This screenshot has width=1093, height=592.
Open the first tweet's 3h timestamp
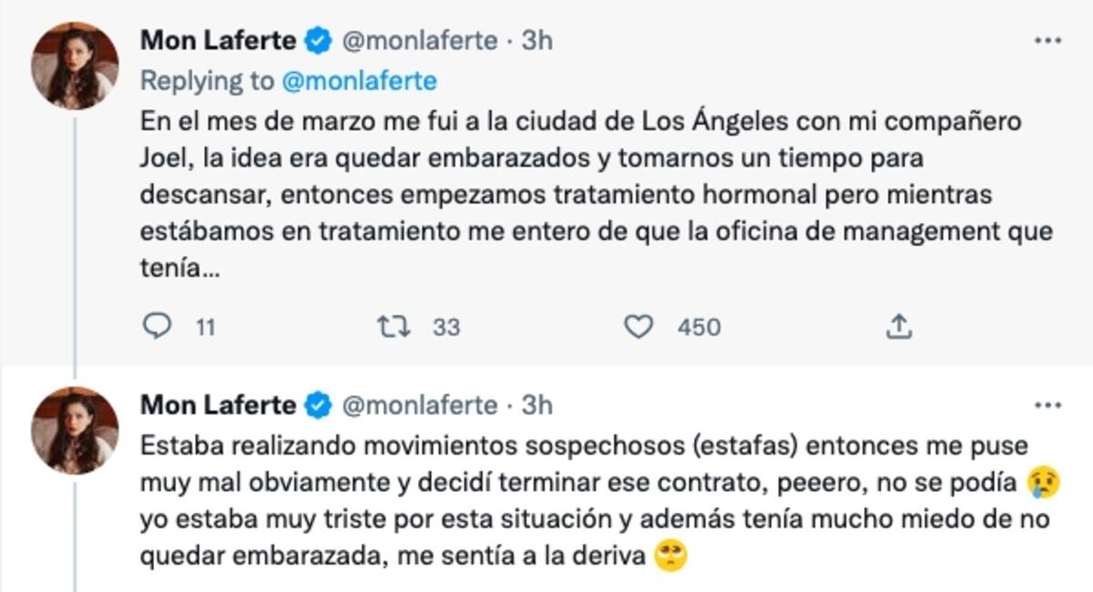[x=536, y=41]
